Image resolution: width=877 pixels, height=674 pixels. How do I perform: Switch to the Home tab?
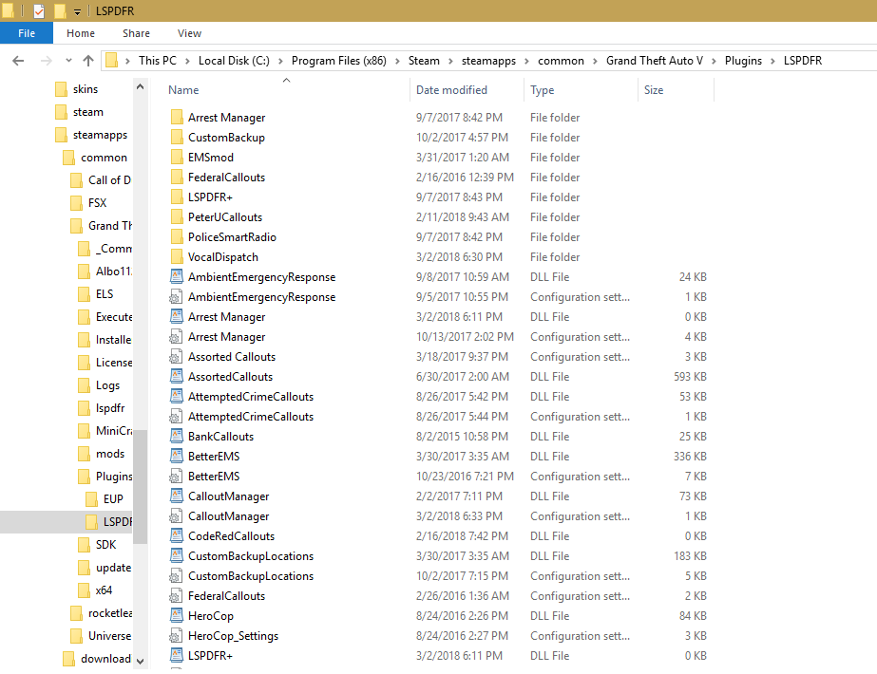click(81, 33)
